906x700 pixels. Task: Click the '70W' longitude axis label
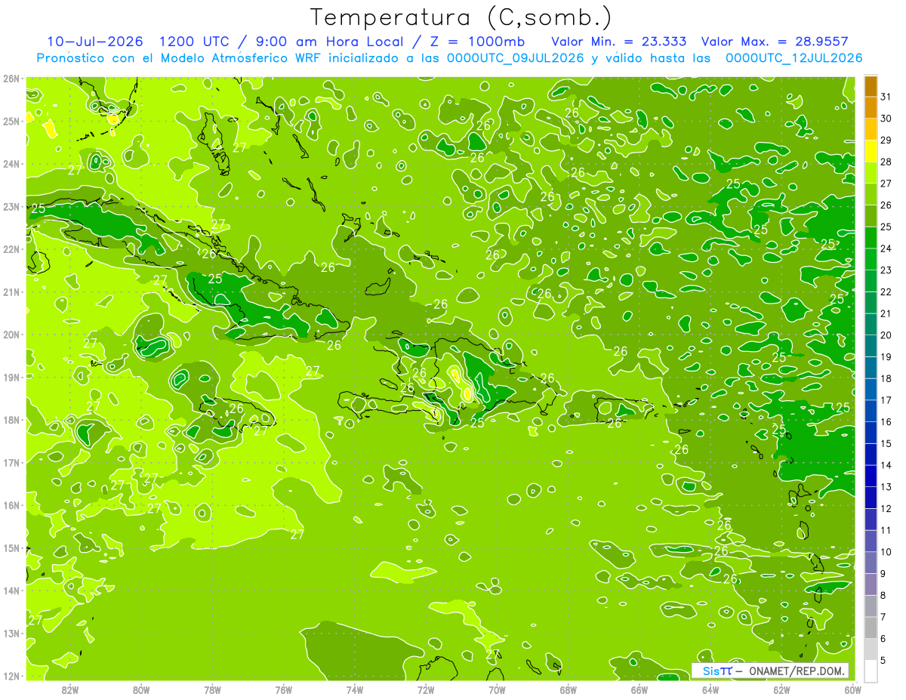(x=497, y=690)
